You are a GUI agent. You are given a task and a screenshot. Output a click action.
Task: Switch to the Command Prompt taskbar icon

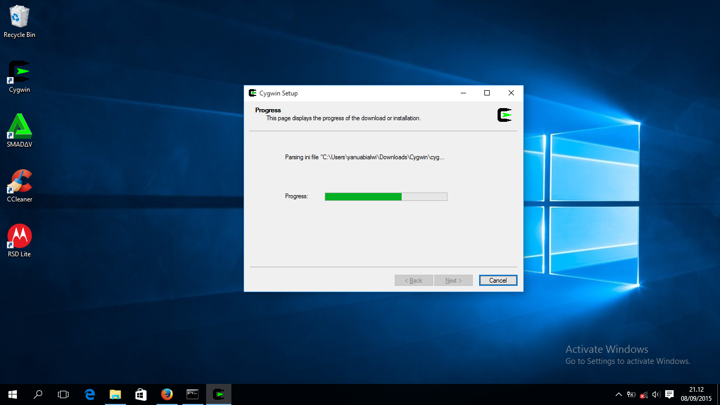(192, 394)
